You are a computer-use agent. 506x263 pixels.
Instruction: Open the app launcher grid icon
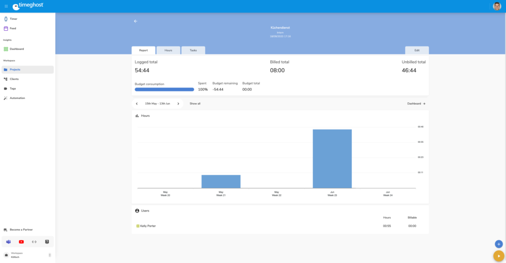[x=6, y=6]
